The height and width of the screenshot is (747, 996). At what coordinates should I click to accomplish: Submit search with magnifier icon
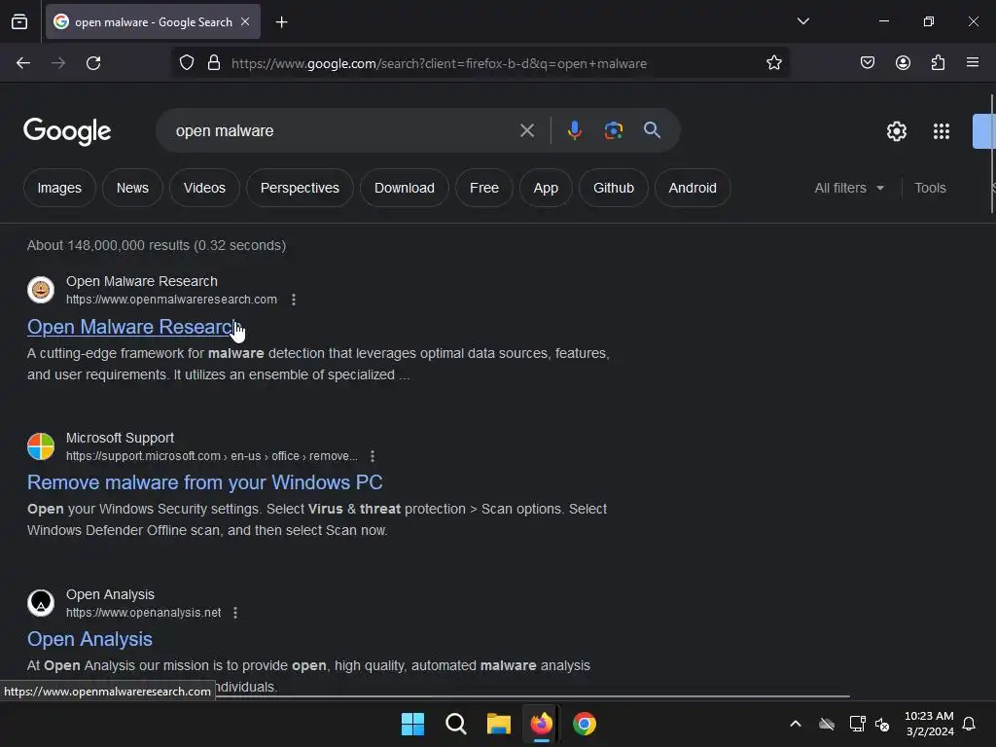(652, 130)
